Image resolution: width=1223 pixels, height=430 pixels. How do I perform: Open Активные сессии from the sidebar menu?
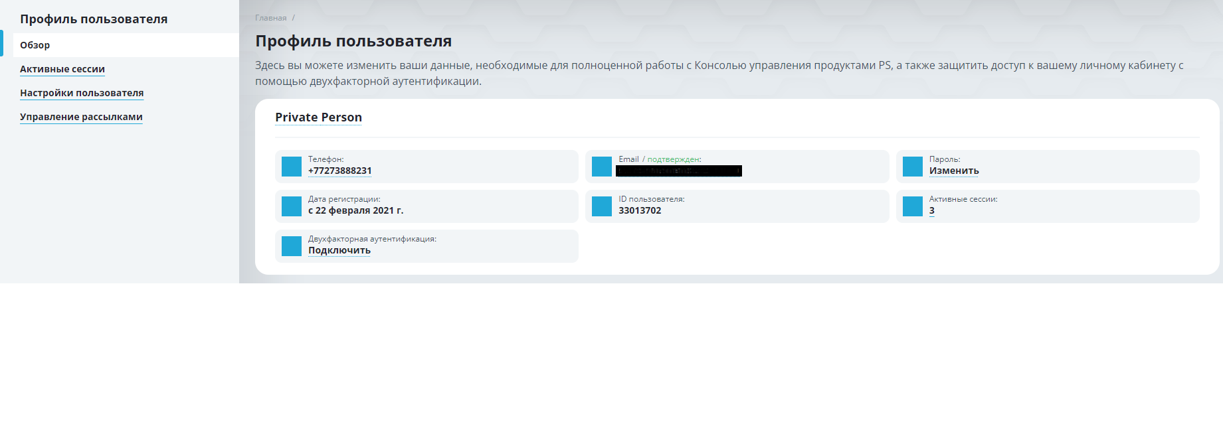pyautogui.click(x=62, y=69)
